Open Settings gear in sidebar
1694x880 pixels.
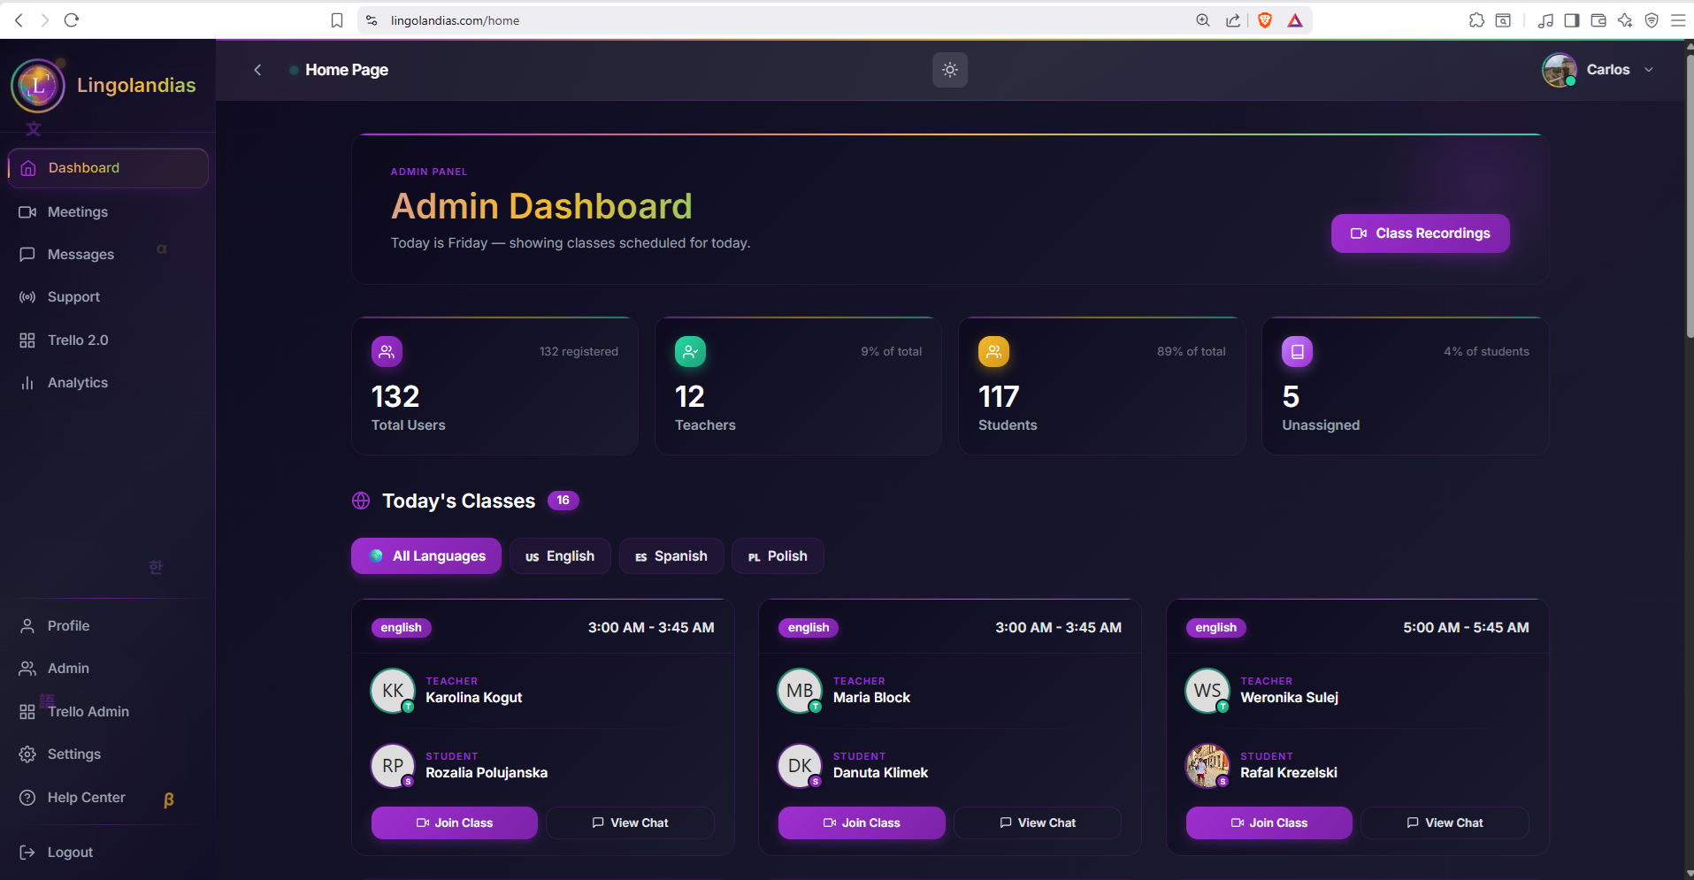click(73, 754)
